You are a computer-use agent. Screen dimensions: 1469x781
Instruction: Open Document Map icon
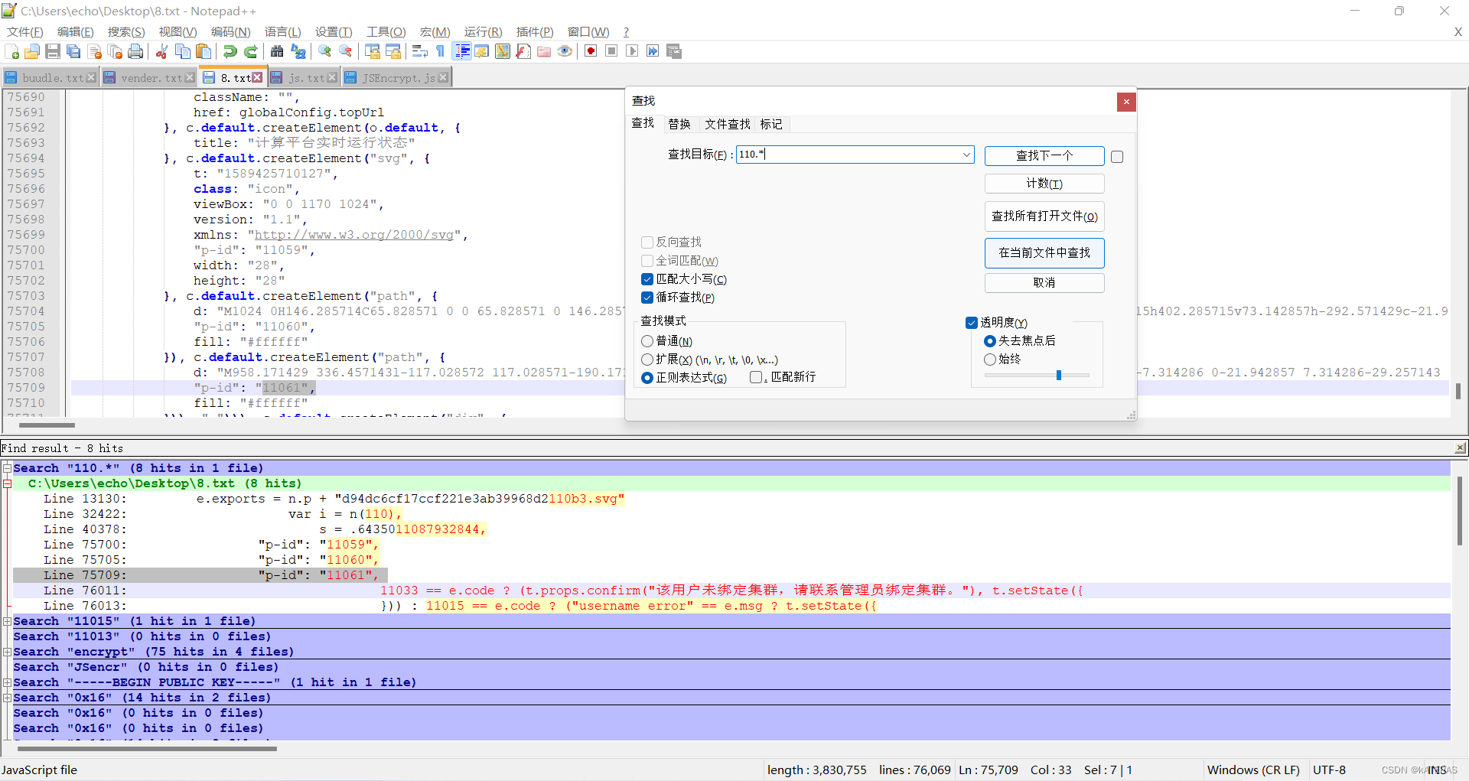point(503,51)
